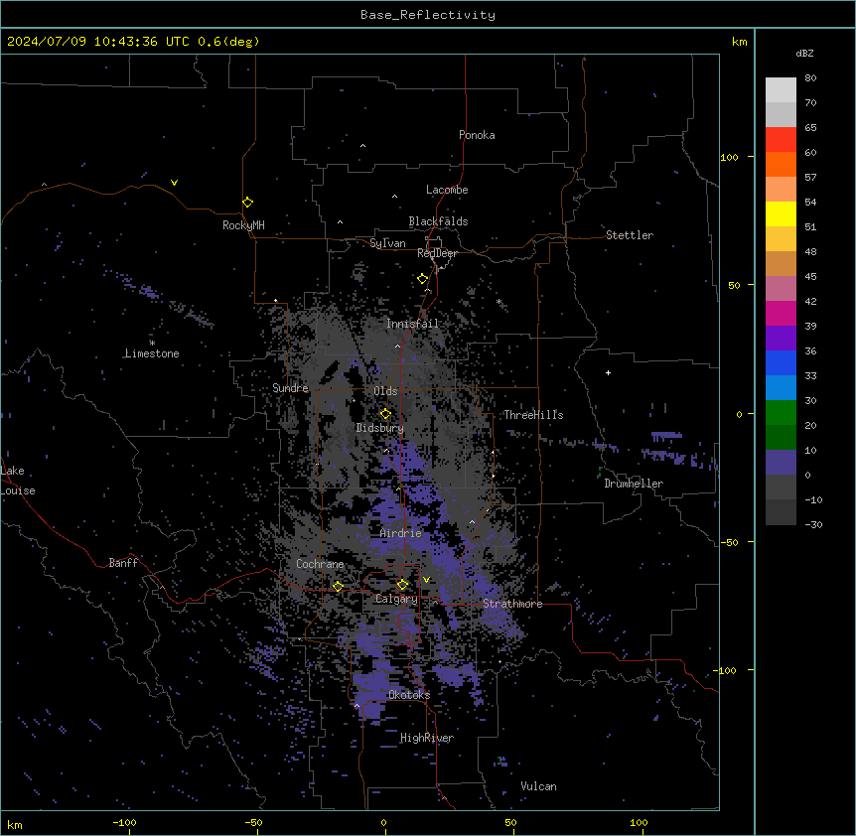This screenshot has height=836, width=856.
Task: Click the white plus marker north of Drumheller
Action: [x=608, y=372]
